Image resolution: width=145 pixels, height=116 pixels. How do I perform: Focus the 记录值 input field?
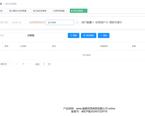52,35
